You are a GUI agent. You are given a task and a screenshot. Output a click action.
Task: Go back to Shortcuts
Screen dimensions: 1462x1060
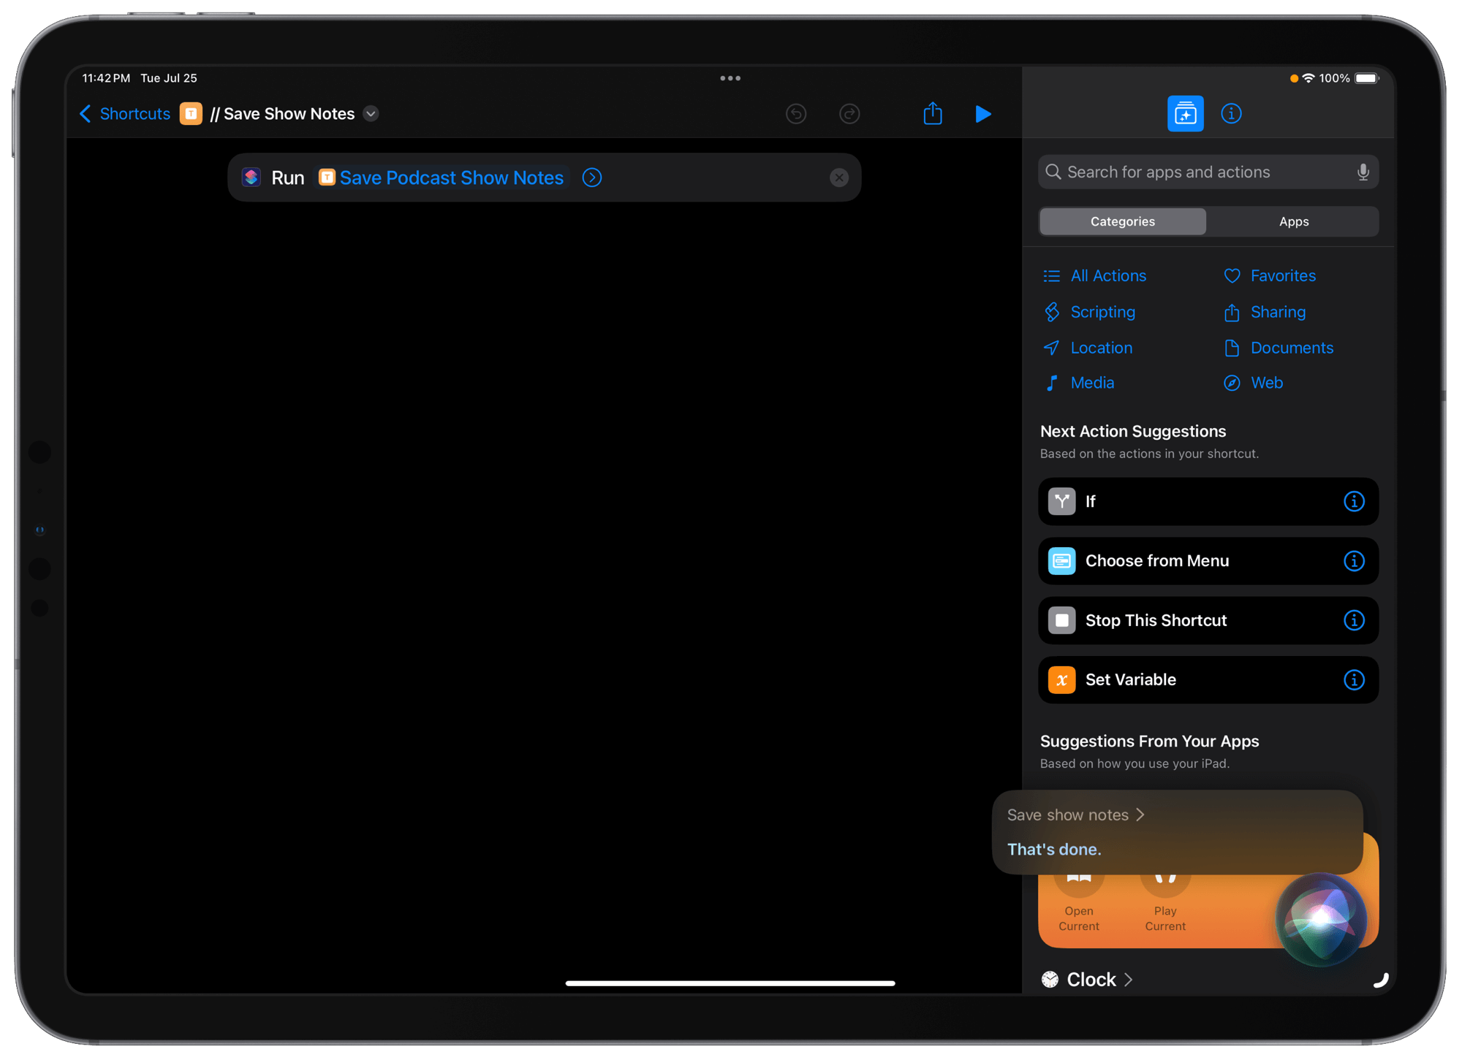[125, 114]
